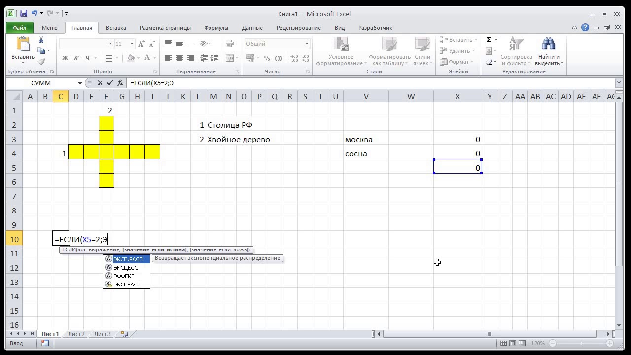The height and width of the screenshot is (355, 631).
Task: Switch to Разработчик ribbon tab
Action: [x=375, y=28]
